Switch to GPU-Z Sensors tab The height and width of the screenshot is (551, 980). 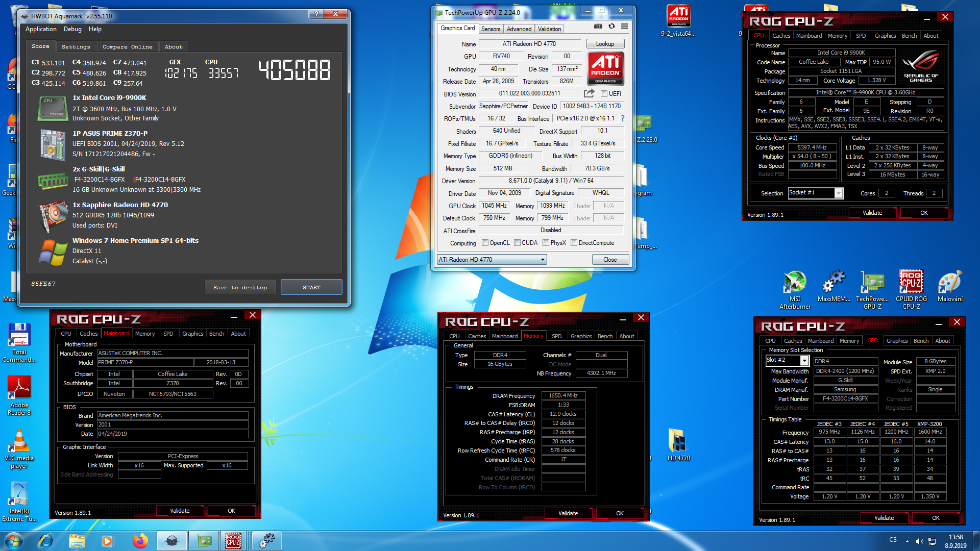click(491, 29)
